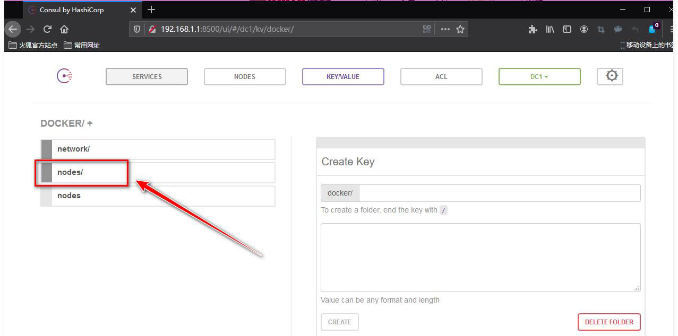Viewport: 678px width, 336px height.
Task: Click the plus next to DOCKER/
Action: click(x=90, y=123)
